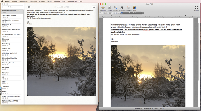Select note 'Bestuhlung'
201x111 pixels.
coord(12,45)
